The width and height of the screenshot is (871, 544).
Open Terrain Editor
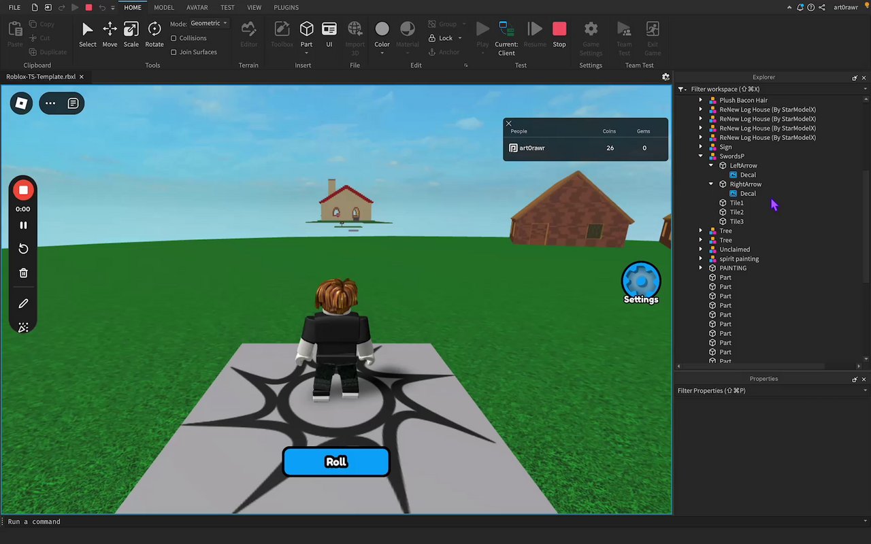[x=249, y=35]
